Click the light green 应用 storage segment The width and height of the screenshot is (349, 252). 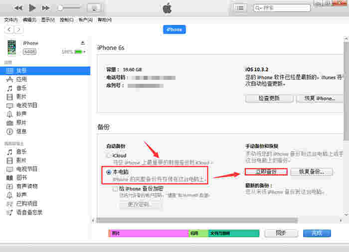(198, 233)
